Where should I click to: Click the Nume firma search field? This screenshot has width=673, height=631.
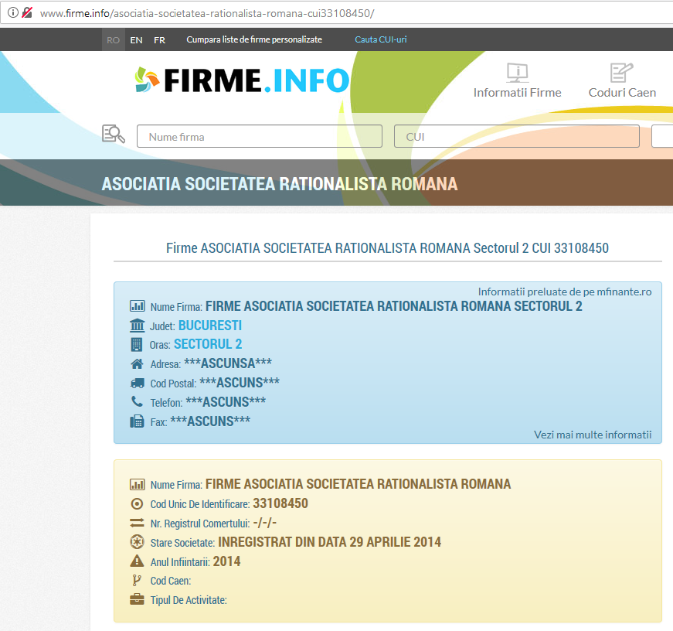pos(260,137)
